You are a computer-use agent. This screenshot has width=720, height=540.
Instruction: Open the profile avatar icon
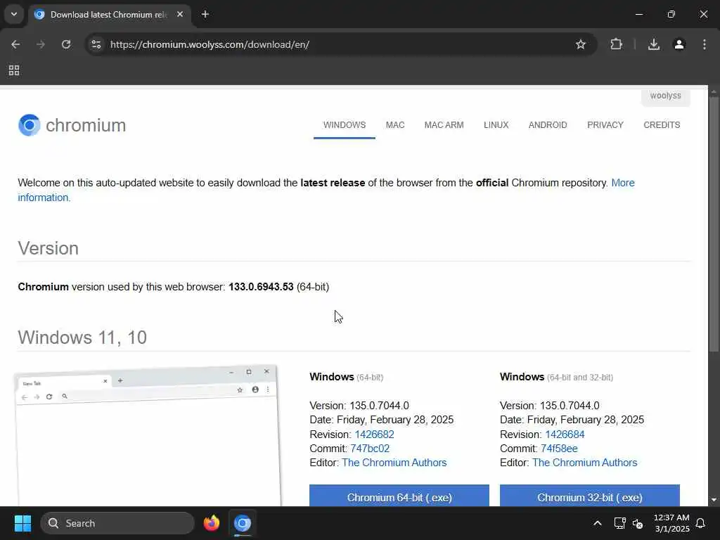pyautogui.click(x=679, y=44)
